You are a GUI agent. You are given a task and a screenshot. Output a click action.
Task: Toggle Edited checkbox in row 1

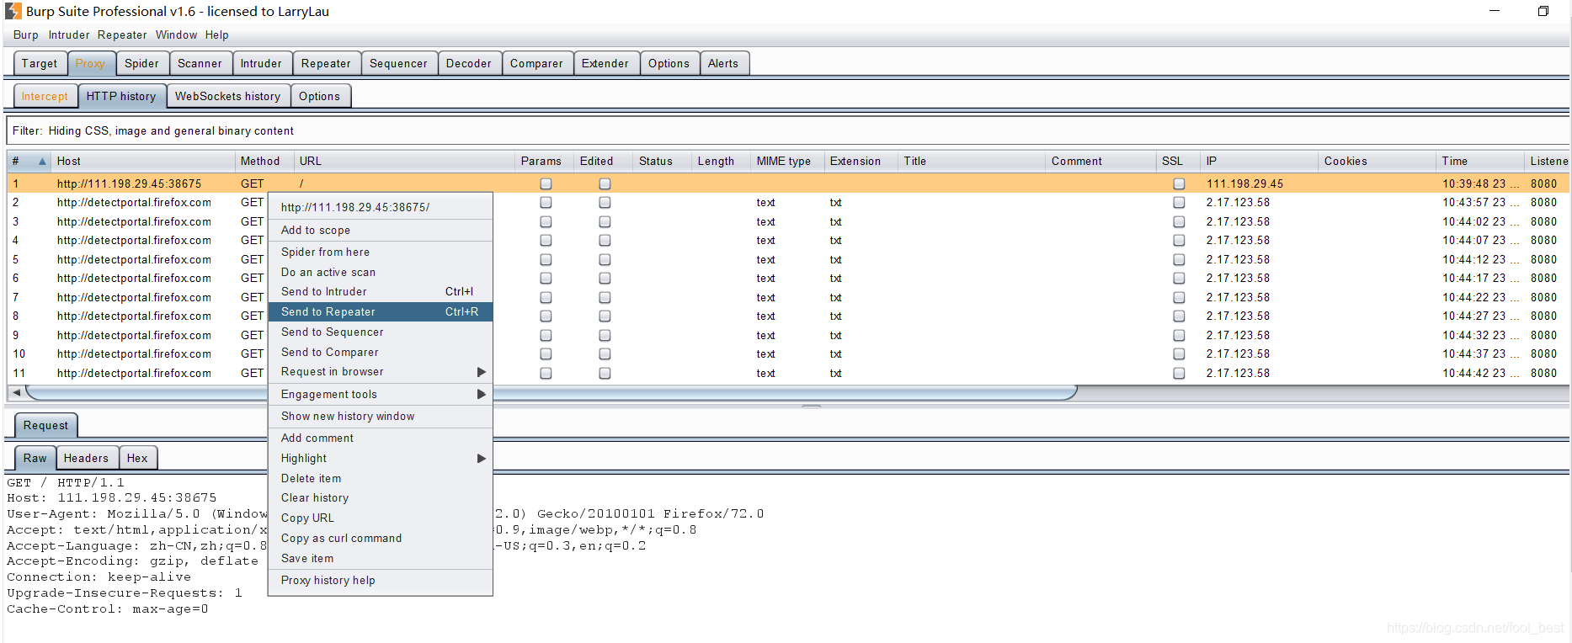pos(605,183)
